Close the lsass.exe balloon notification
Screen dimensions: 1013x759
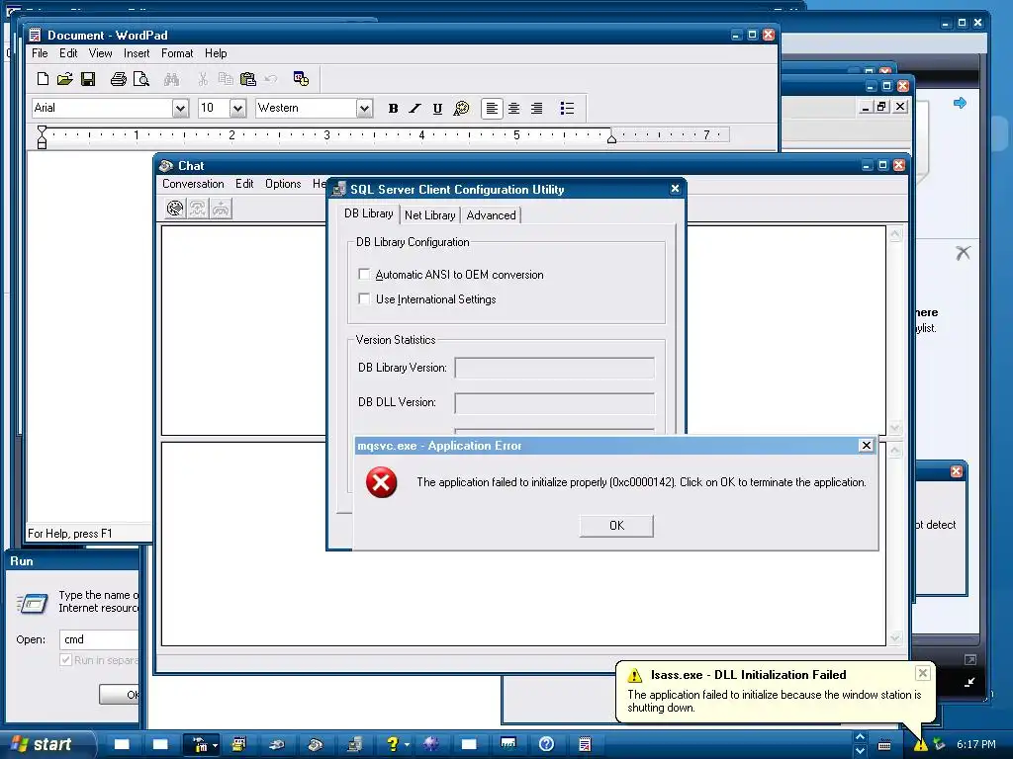click(x=923, y=673)
